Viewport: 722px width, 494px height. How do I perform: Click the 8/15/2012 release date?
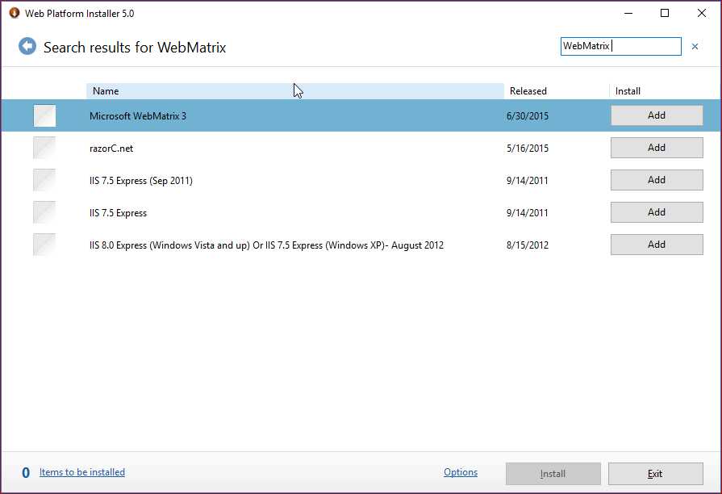[x=528, y=245]
